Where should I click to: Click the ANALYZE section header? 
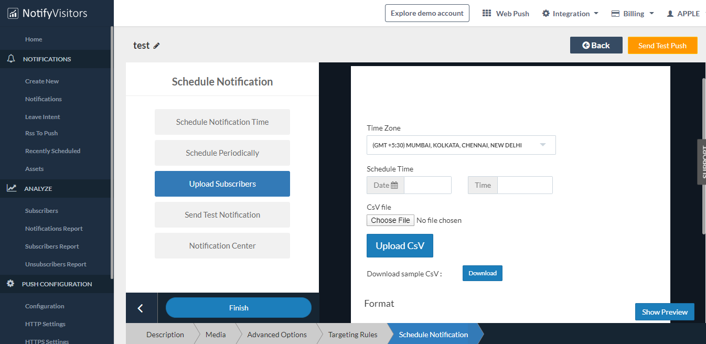click(55, 188)
